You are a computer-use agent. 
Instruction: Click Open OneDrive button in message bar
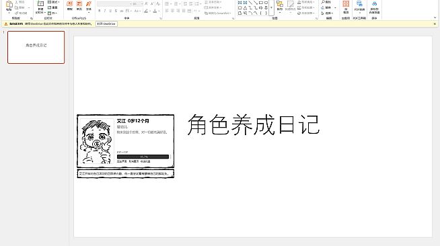(106, 24)
